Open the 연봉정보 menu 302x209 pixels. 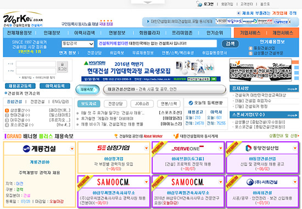117,33
